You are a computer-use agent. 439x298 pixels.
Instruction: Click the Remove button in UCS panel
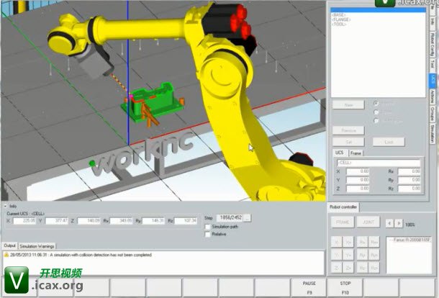tap(348, 130)
